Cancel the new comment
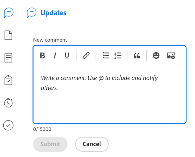Image resolution: width=195 pixels, height=157 pixels. [92, 144]
